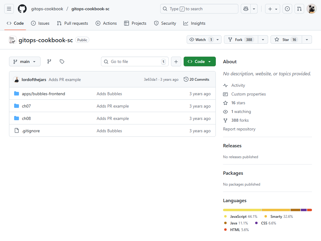Expand the Star lists dropdown arrow

point(307,39)
